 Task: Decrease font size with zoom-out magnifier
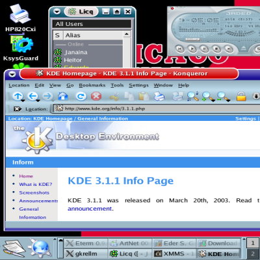point(222,96)
